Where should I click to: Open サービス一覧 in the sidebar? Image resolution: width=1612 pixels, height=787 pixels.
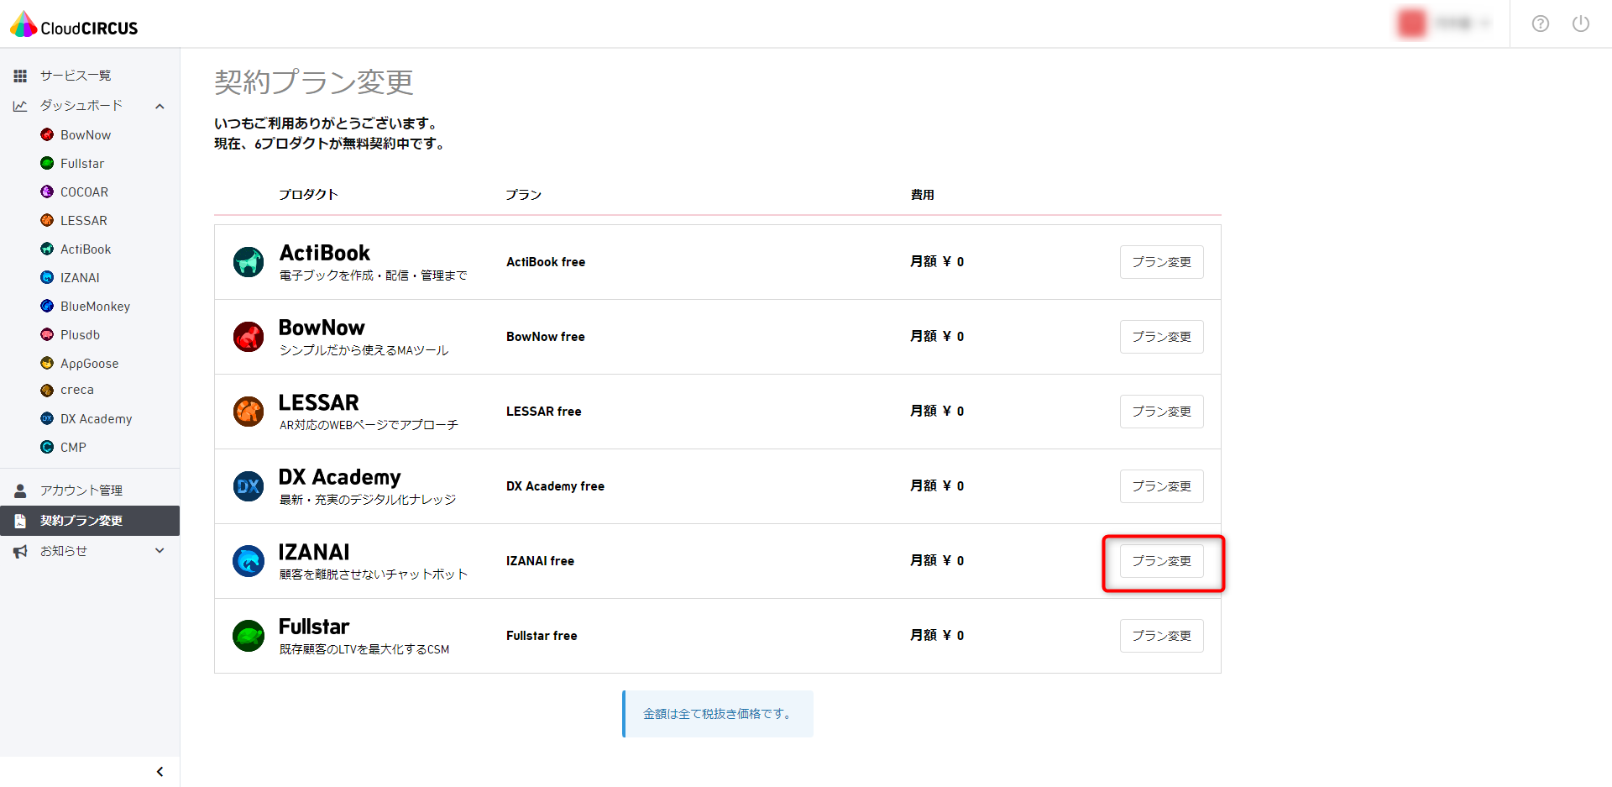click(76, 76)
